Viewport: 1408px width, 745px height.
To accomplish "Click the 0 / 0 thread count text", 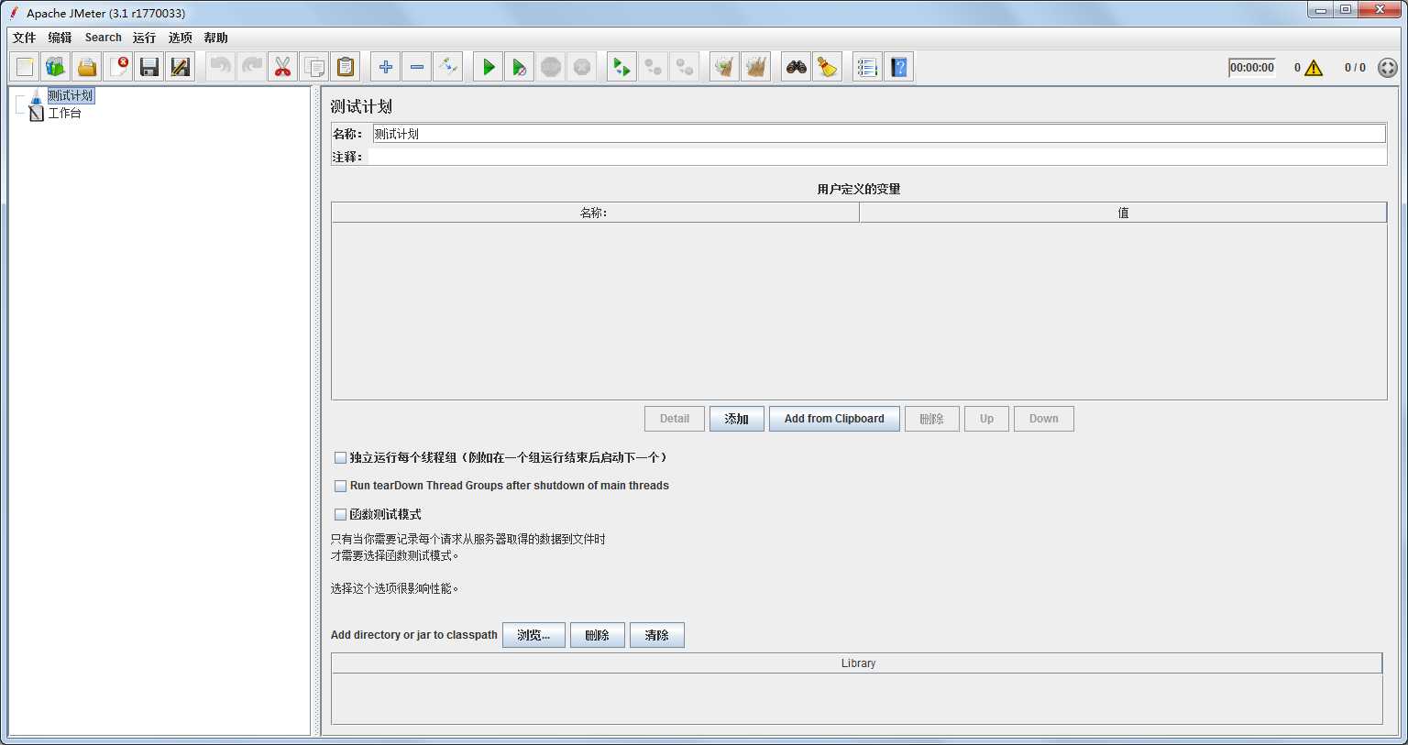I will click(1355, 68).
